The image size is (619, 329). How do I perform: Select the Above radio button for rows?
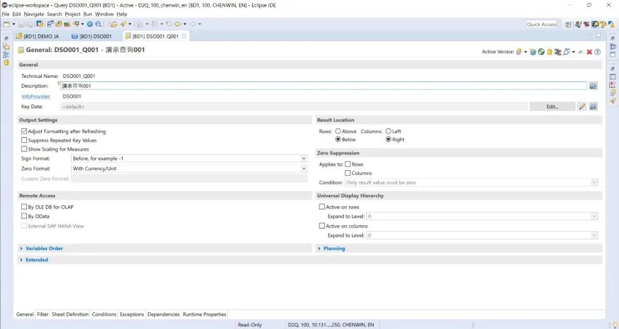point(338,131)
